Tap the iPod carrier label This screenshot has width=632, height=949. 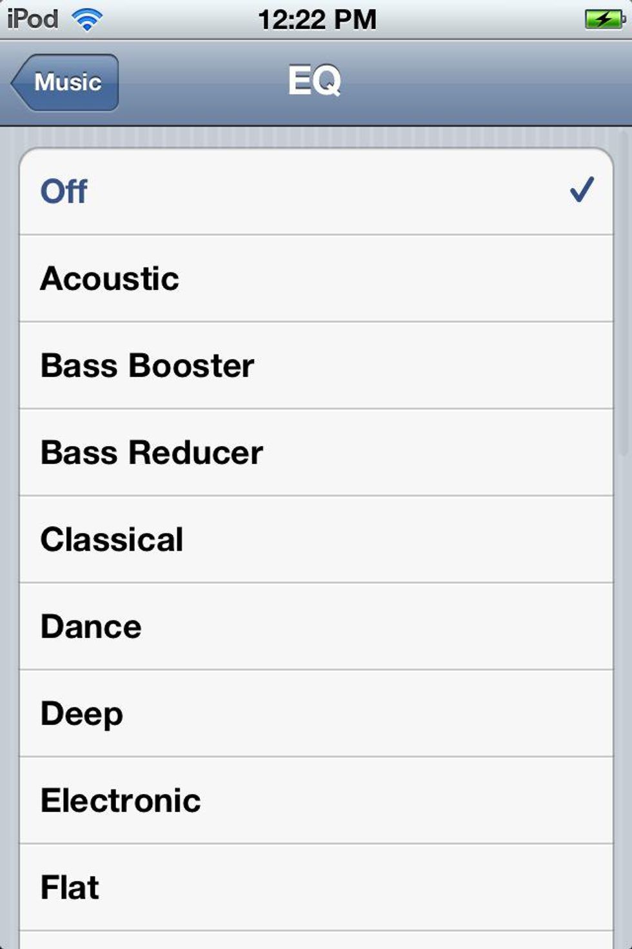[x=32, y=19]
